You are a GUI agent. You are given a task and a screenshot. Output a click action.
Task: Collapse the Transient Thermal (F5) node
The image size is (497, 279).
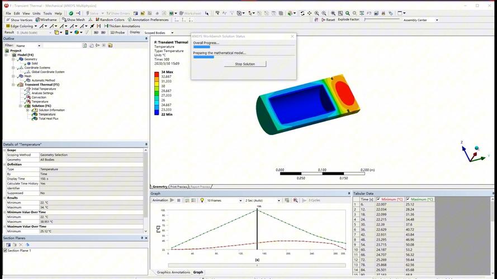point(13,84)
